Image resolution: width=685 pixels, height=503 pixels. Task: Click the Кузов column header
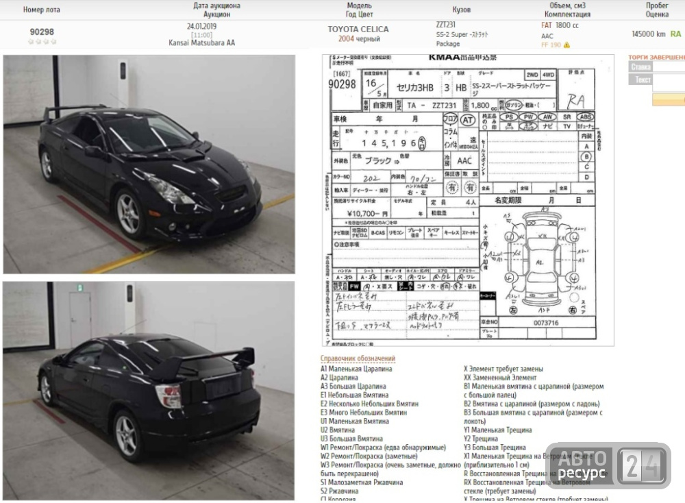tap(461, 10)
